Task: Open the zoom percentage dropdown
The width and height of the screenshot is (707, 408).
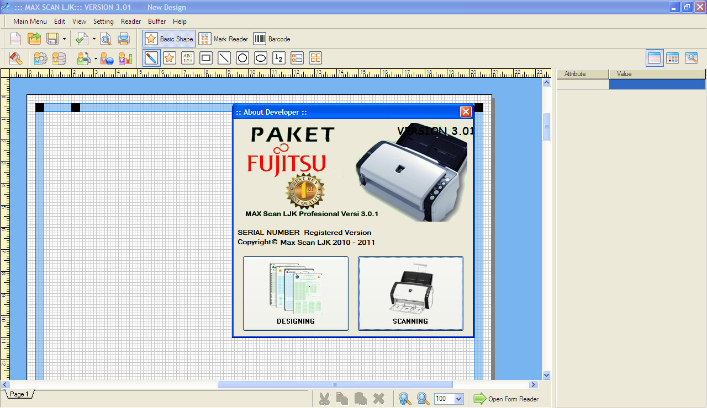Action: [x=458, y=399]
